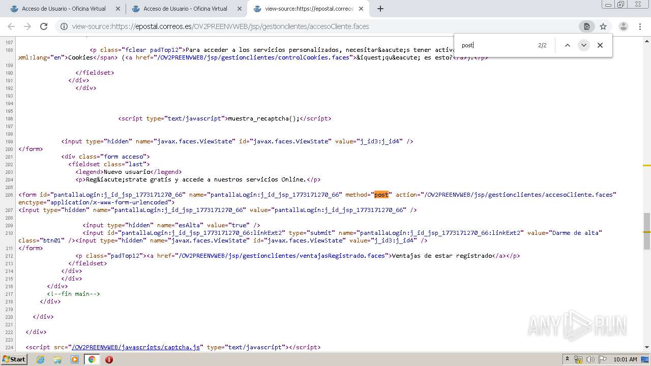The width and height of the screenshot is (651, 366).
Task: Click the '2/2' match counter
Action: click(x=542, y=45)
